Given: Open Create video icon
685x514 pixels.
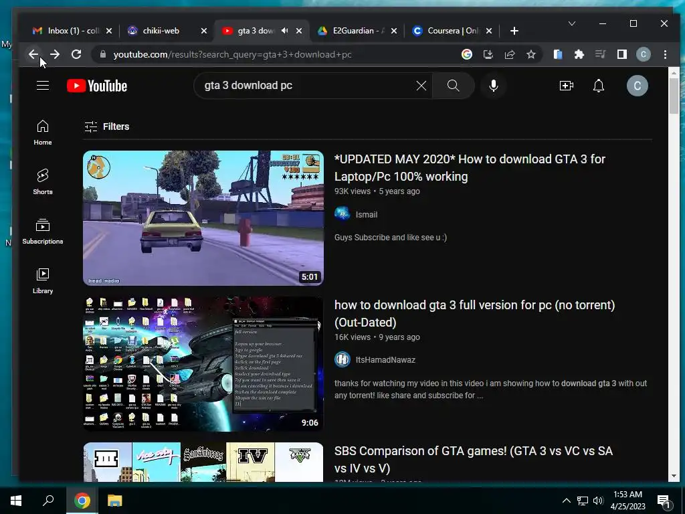Looking at the screenshot, I should point(567,86).
